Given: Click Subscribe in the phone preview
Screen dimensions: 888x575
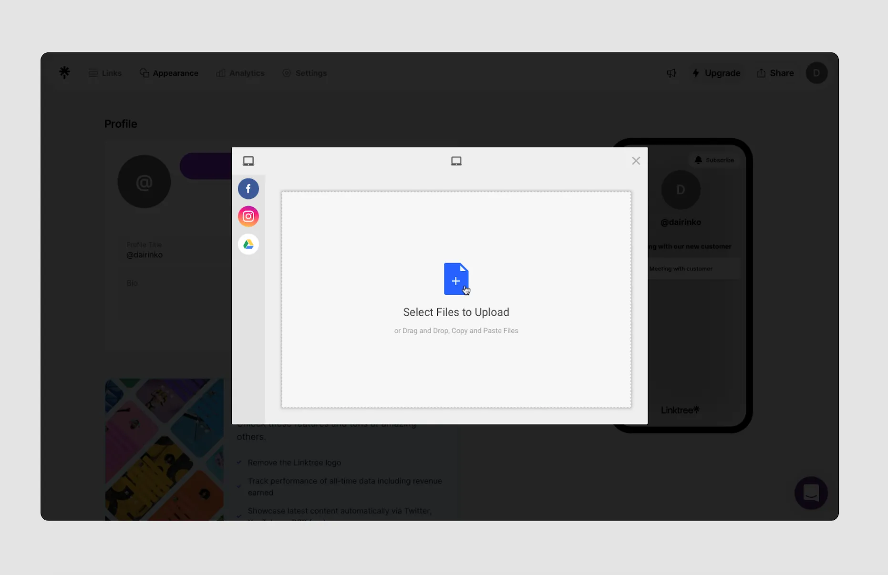Looking at the screenshot, I should coord(714,160).
